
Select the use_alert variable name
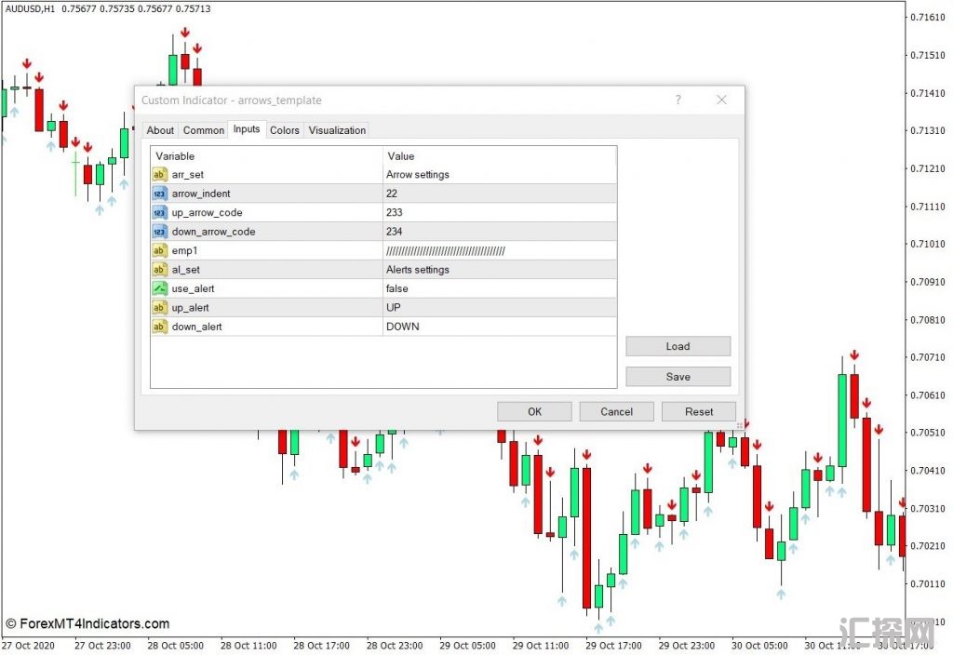(194, 288)
